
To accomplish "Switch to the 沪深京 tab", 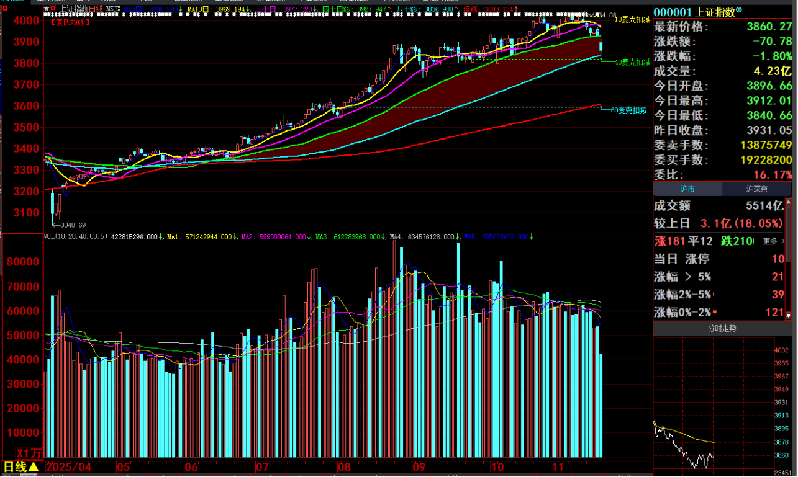I will [757, 189].
